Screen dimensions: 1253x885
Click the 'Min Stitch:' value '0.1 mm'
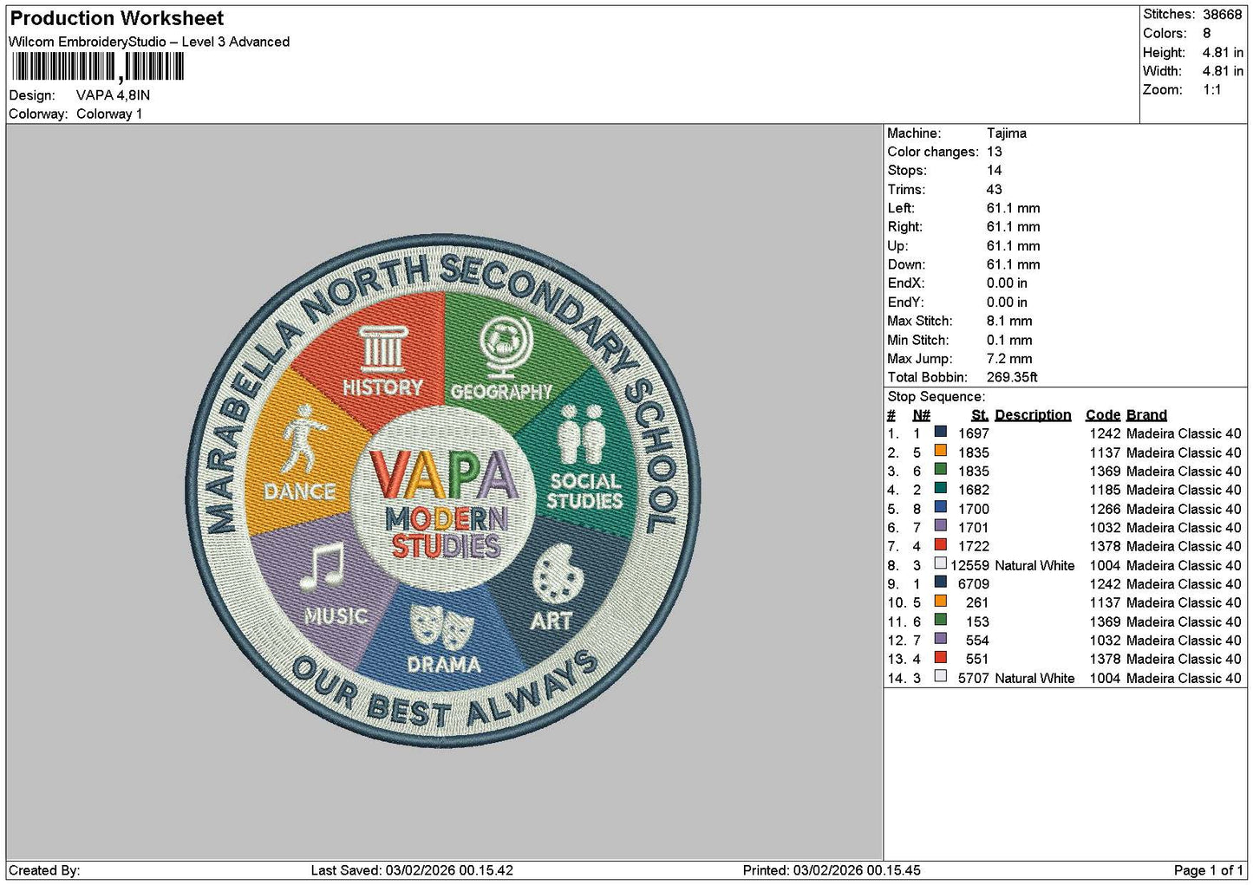[1010, 341]
